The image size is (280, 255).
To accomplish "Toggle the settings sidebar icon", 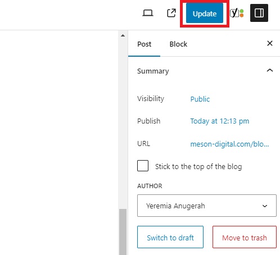I will [259, 13].
